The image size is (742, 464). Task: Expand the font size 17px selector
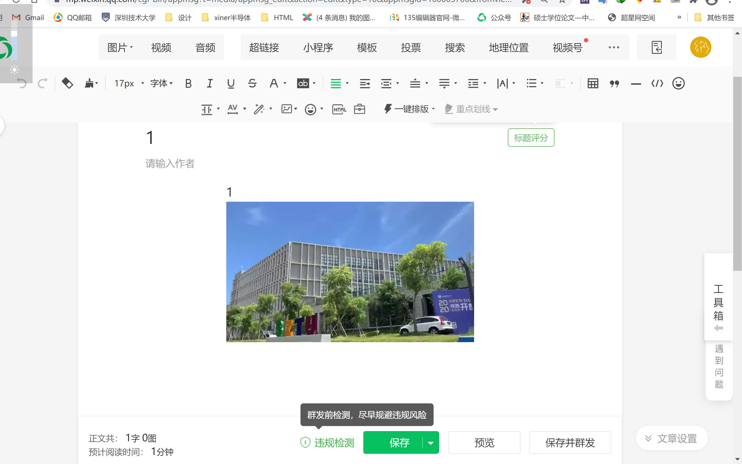(141, 83)
